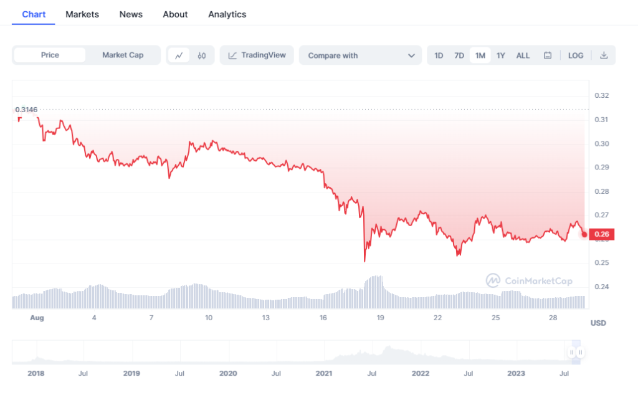This screenshot has height=395, width=638.
Task: Open the calendar date range picker
Action: 547,55
